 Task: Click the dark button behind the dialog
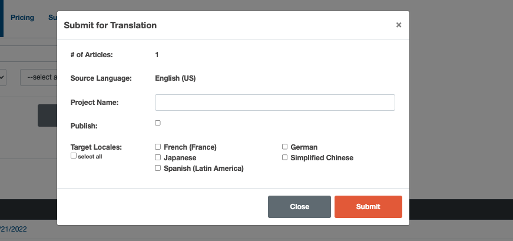pos(47,115)
